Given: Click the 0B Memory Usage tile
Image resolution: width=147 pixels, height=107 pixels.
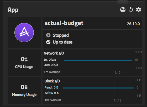Looking at the screenshot, I should (x=24, y=90).
